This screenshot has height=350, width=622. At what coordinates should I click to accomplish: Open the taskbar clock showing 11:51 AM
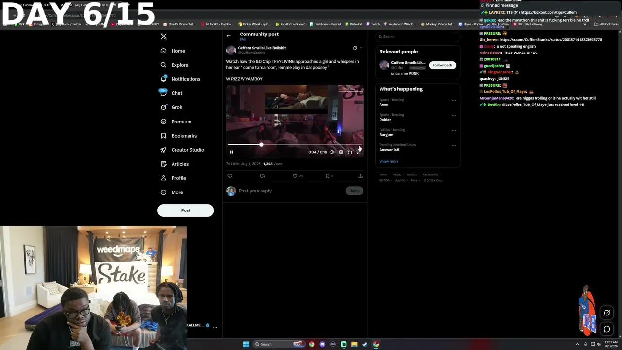coord(611,344)
